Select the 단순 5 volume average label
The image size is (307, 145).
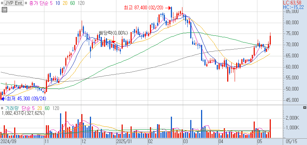click(28, 108)
